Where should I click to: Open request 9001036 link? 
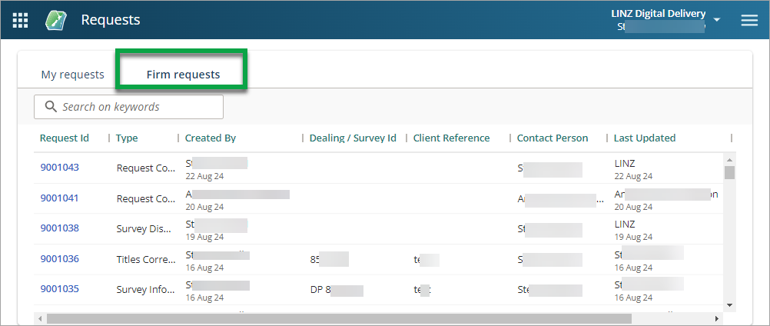[59, 259]
